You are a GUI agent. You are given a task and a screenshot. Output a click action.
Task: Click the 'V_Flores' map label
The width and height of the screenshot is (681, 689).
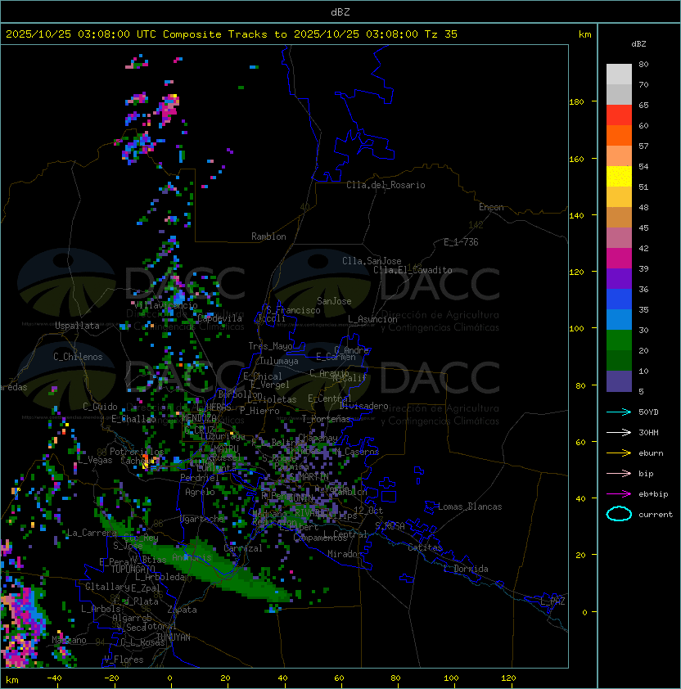click(124, 660)
